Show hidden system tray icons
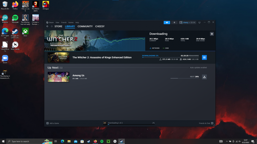This screenshot has width=257, height=144. (x=227, y=141)
